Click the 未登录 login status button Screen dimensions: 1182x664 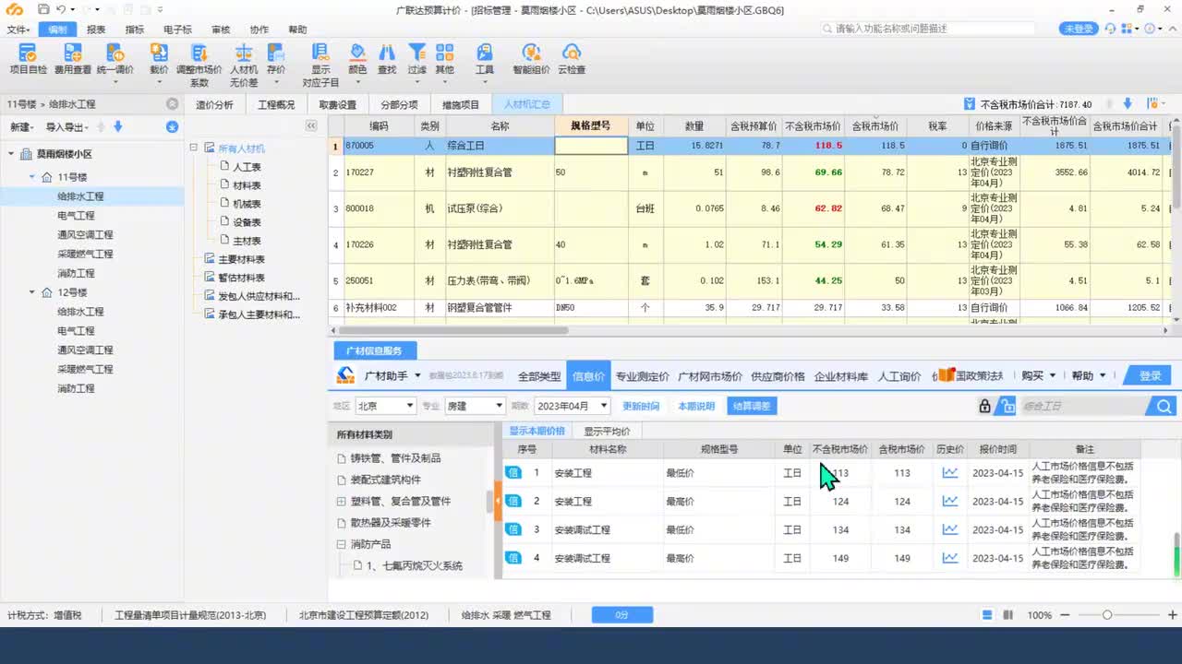1079,30
